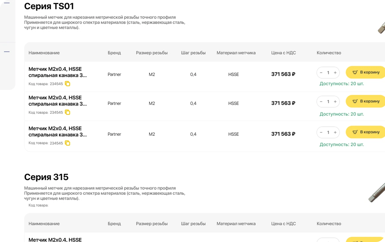
Task: Copy product code in second TS01 row
Action: (x=67, y=112)
